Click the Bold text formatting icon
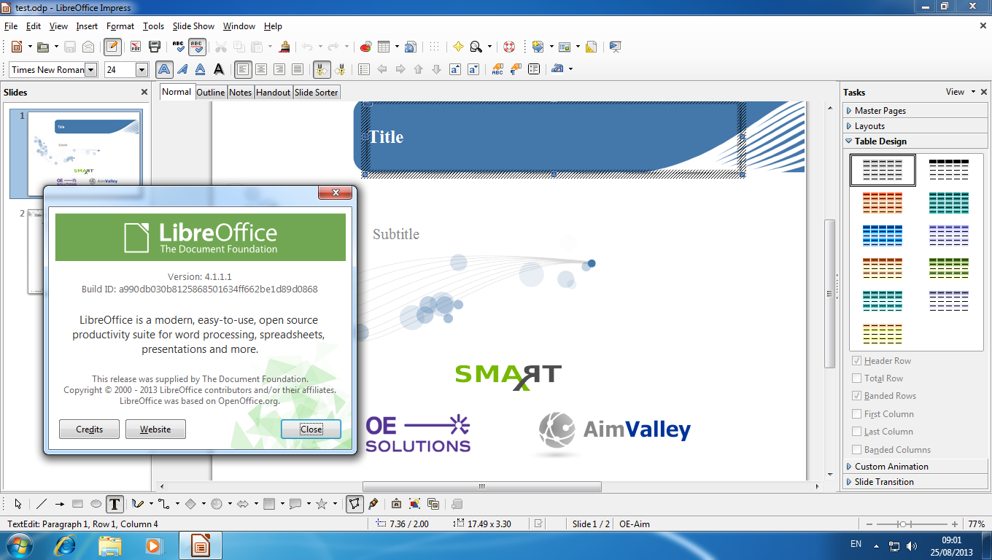Screen dimensions: 992x560 click(165, 69)
